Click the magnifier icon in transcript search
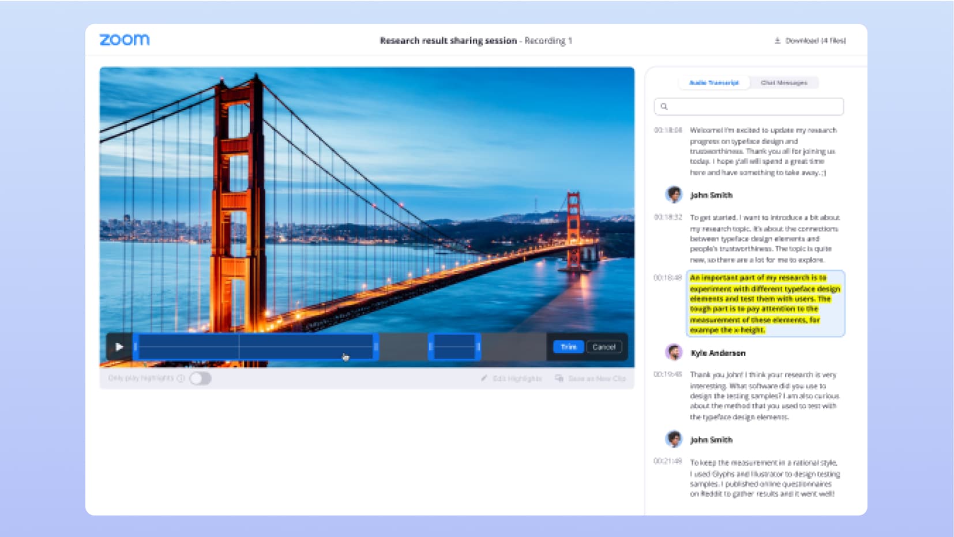The width and height of the screenshot is (954, 537). [664, 107]
